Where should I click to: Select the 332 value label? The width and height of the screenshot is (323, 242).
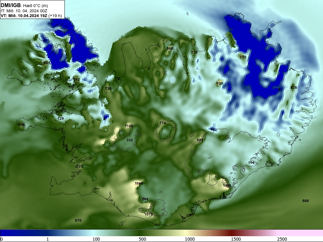tap(130, 140)
